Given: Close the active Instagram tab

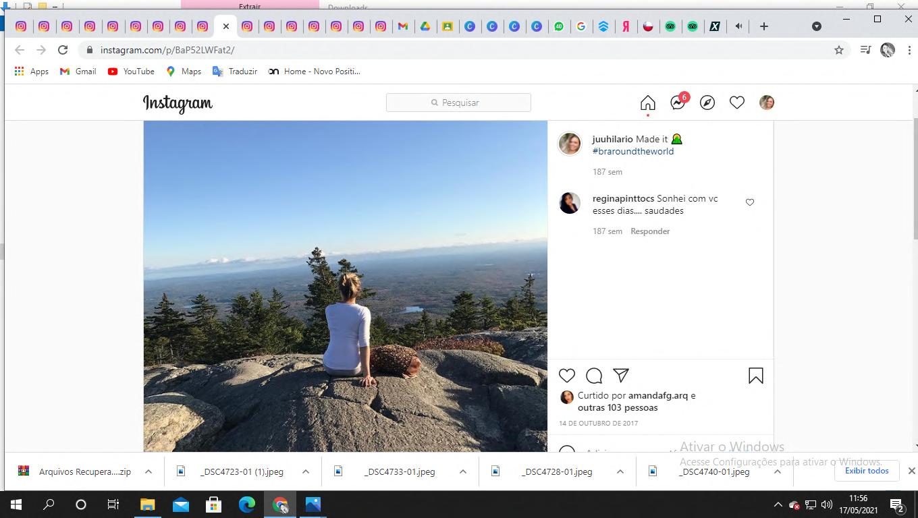Looking at the screenshot, I should point(226,26).
